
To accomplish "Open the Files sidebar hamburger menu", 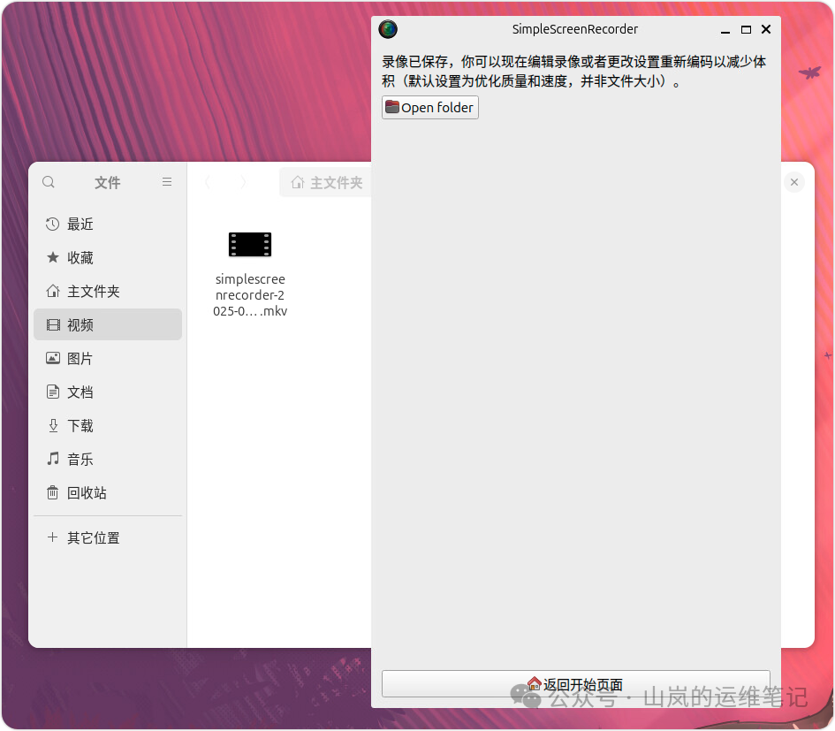I will 167,182.
